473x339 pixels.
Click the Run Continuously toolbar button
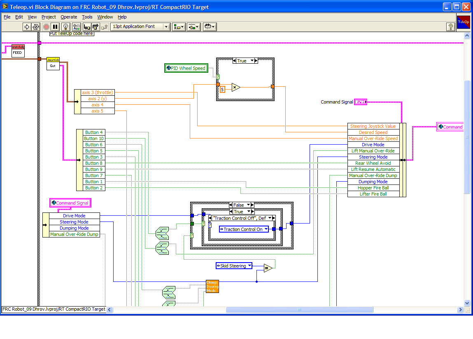tap(35, 27)
